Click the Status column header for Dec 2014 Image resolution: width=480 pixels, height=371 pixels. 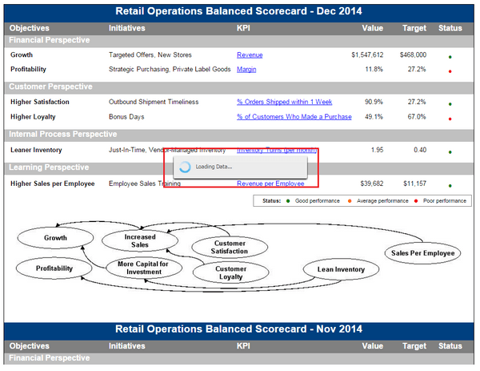tap(450, 28)
